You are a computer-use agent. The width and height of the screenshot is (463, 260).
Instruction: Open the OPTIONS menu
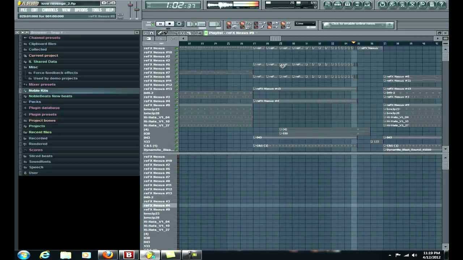click(81, 10)
